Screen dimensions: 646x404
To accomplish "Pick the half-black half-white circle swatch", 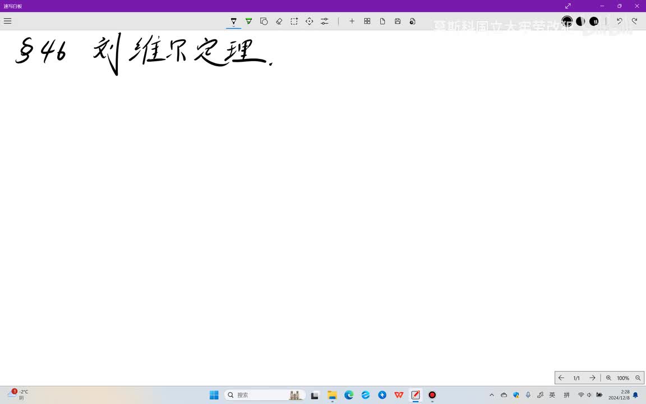I will pyautogui.click(x=580, y=21).
